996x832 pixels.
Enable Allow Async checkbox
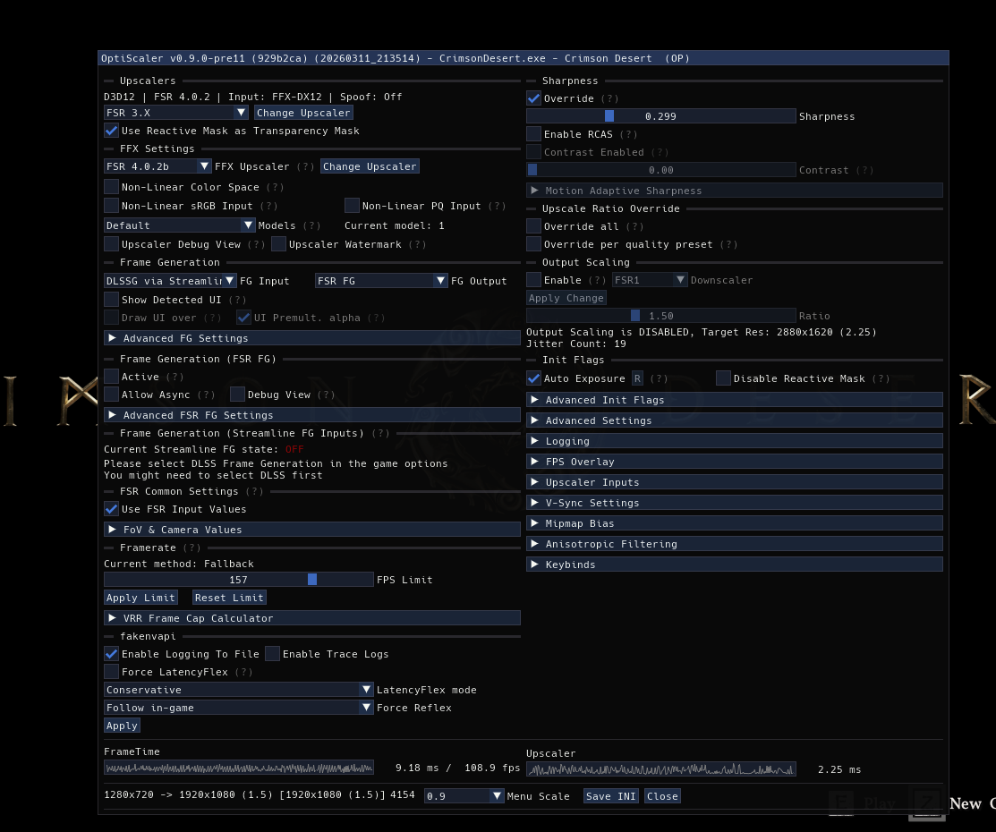coord(111,394)
